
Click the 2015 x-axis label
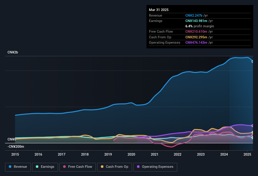(x=15, y=154)
